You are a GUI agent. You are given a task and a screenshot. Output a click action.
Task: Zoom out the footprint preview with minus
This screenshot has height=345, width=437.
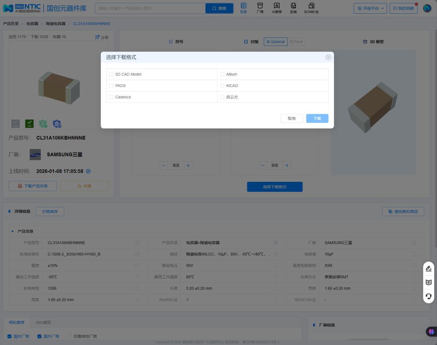point(263,165)
